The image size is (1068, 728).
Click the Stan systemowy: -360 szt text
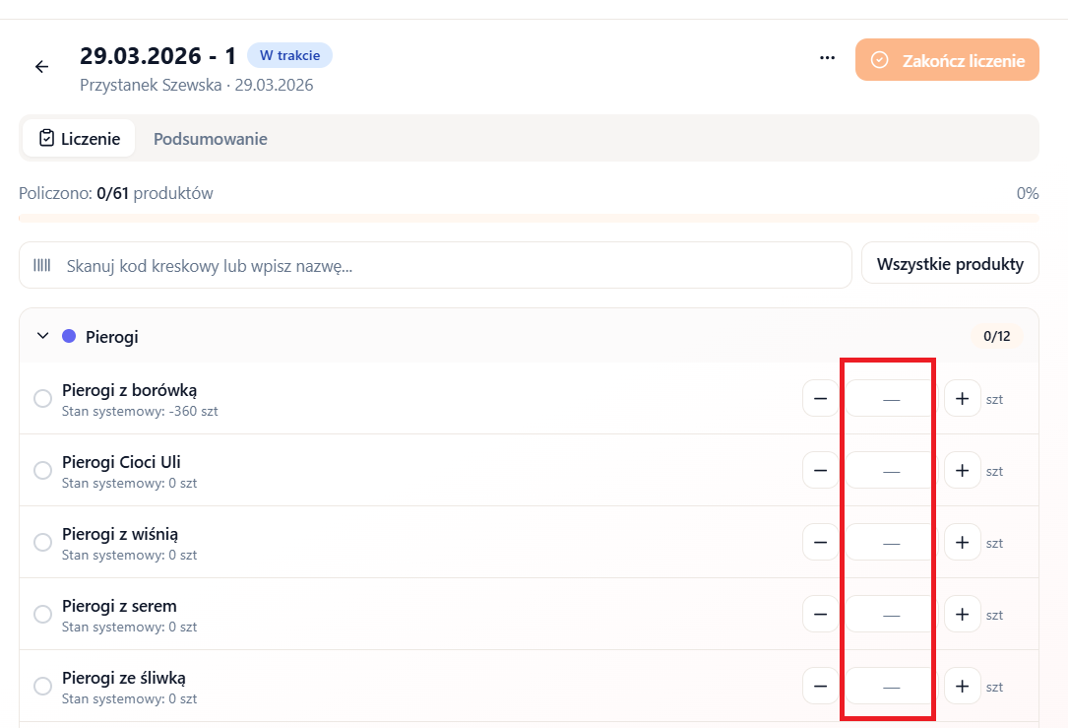[140, 411]
